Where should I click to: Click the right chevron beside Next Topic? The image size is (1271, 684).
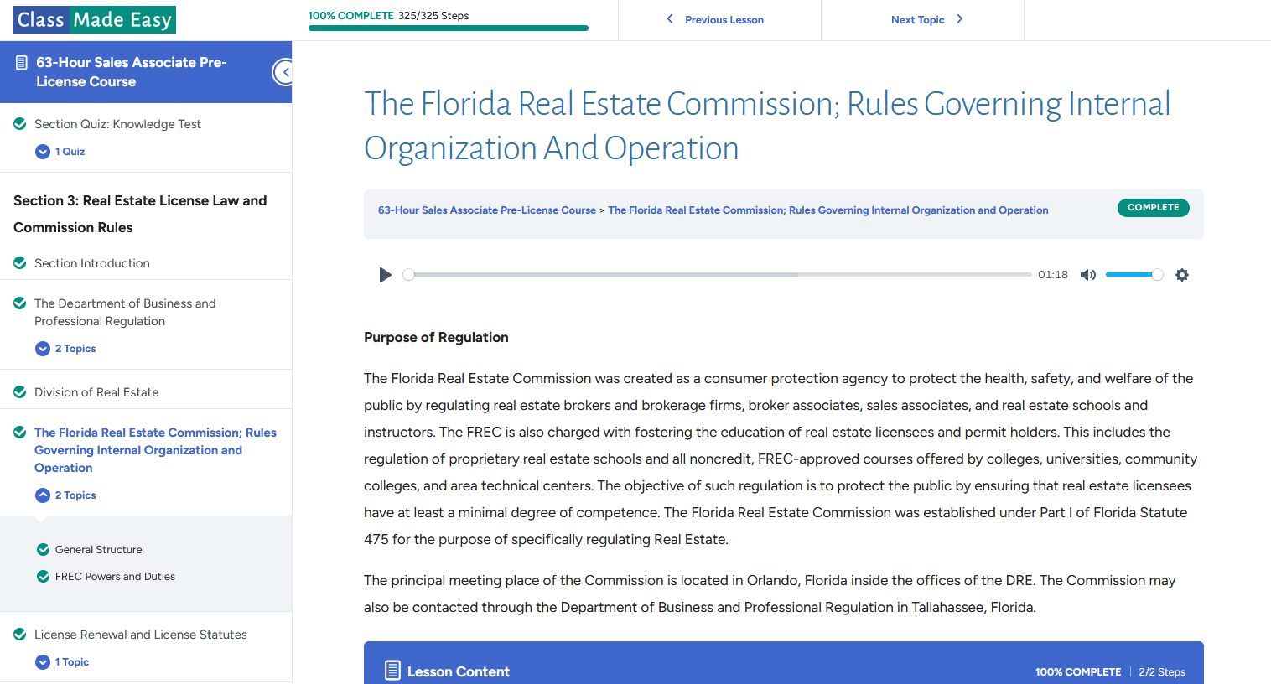pos(960,19)
